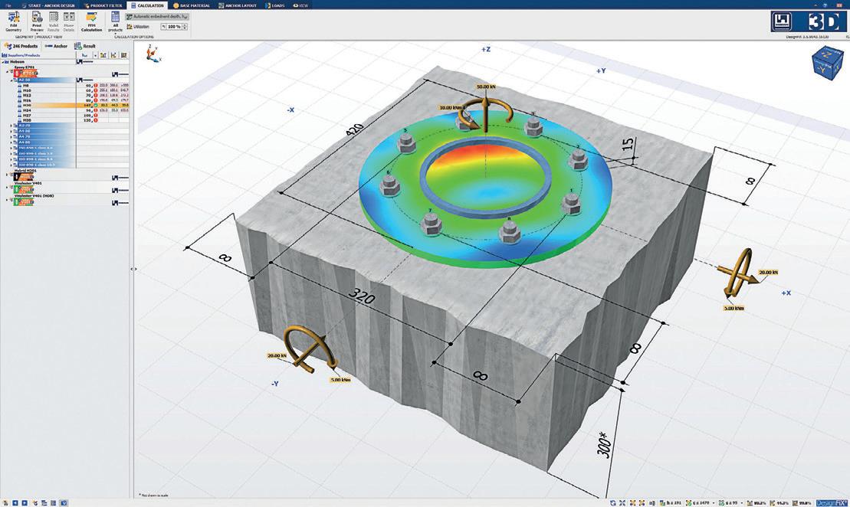The image size is (850, 507).
Task: Click the 300* thickness dimension label
Action: 605,445
